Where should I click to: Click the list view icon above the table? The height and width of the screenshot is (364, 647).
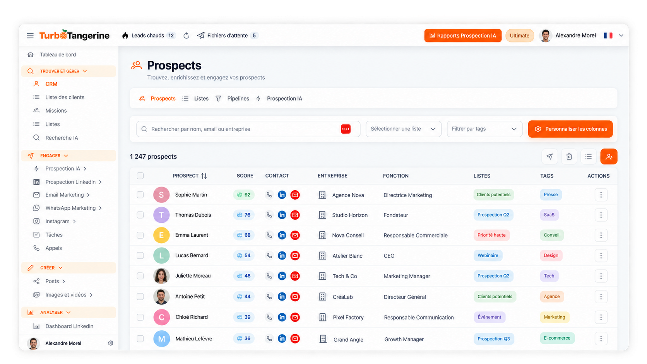coord(588,157)
